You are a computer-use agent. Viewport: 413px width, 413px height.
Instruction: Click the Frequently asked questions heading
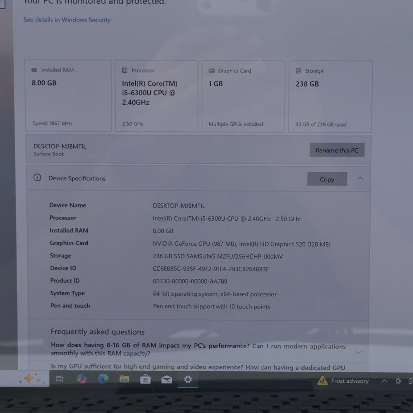(98, 332)
